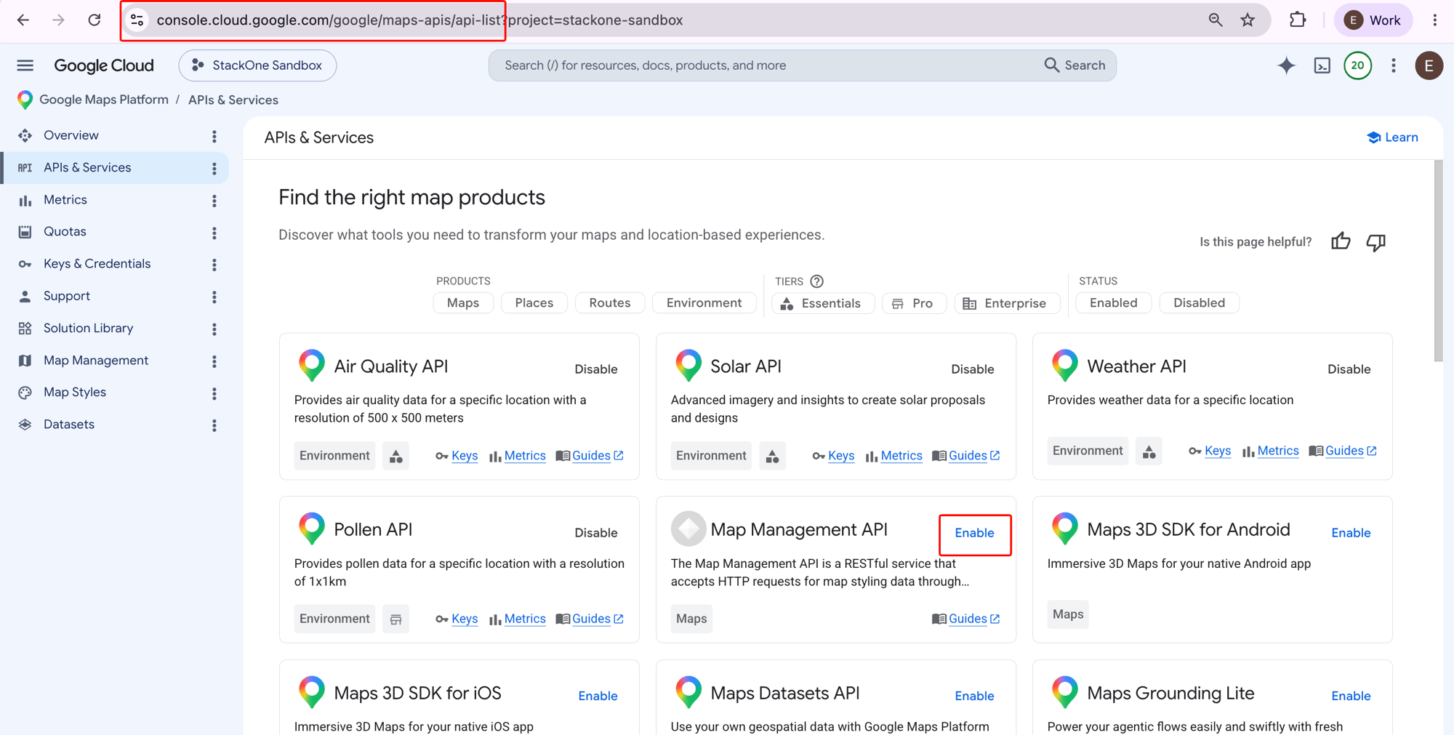The width and height of the screenshot is (1454, 735).
Task: Expand the Datasets sidebar options menu
Action: coord(214,425)
